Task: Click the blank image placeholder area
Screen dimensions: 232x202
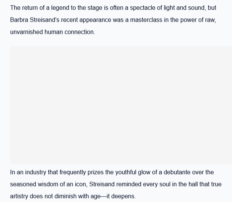Action: click(121, 105)
